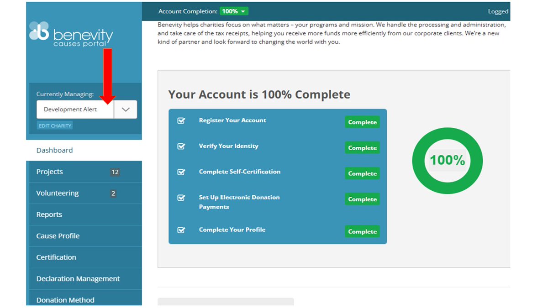
Task: Expand the Currently Managing charity chevron
Action: [126, 110]
